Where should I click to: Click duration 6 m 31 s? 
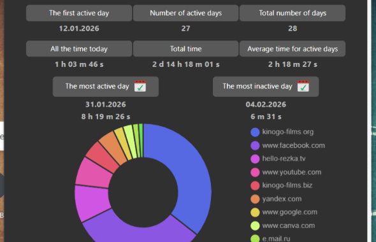(x=266, y=117)
